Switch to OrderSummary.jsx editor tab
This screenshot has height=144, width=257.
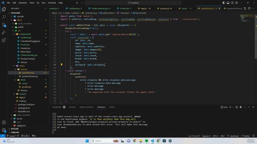[100, 8]
